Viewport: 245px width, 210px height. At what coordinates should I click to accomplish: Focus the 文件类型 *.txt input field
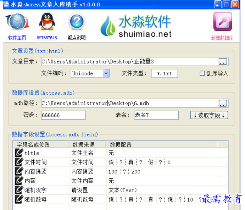point(165,73)
